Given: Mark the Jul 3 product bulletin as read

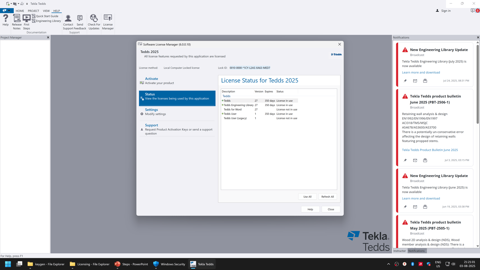Looking at the screenshot, I should [415, 160].
